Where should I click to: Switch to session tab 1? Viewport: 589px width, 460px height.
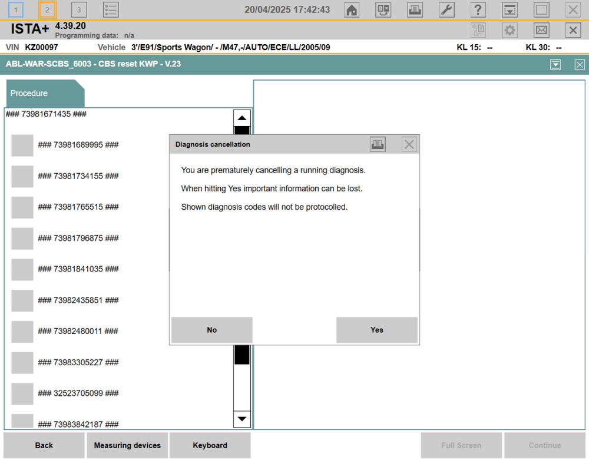tap(16, 10)
